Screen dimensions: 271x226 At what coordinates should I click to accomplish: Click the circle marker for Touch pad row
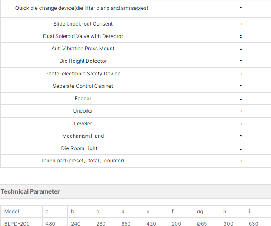[241, 161]
